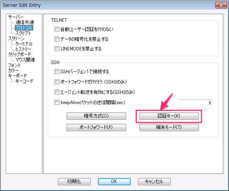Toggle データの暗号化を禁止する checkbox

click(57, 39)
